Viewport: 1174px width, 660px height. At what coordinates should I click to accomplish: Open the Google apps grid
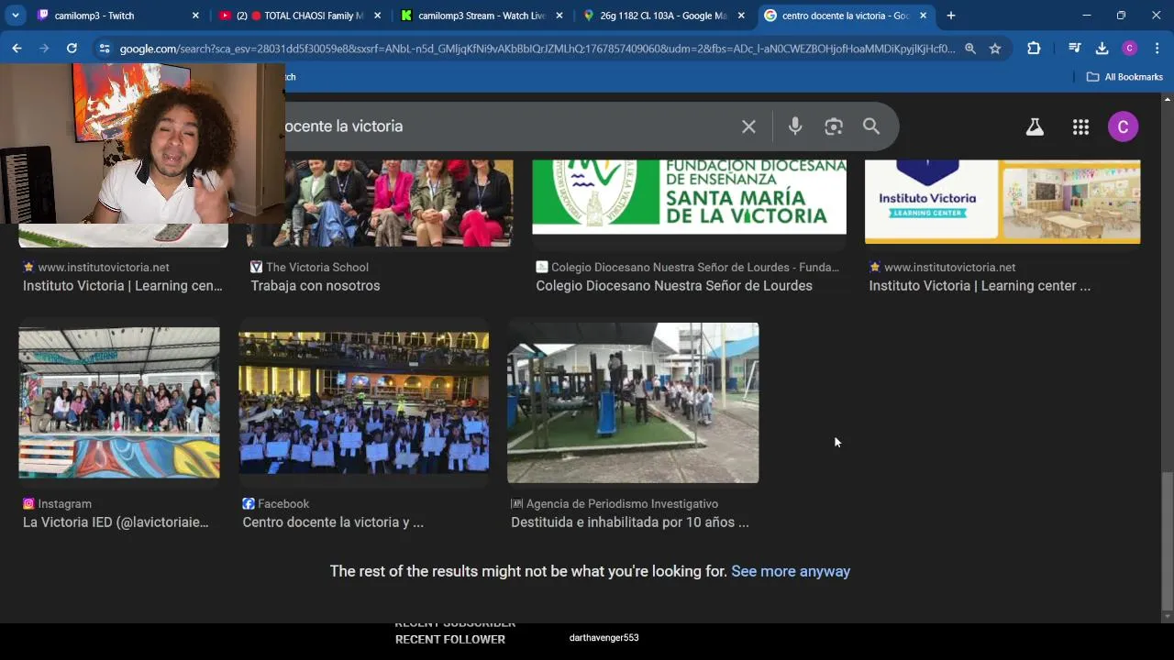[1080, 127]
